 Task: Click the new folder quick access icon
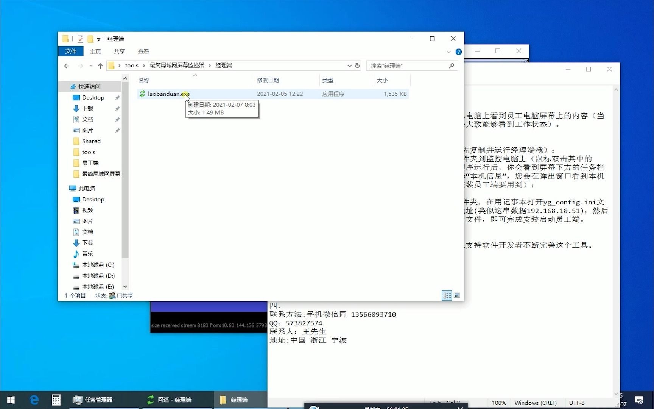pos(90,39)
